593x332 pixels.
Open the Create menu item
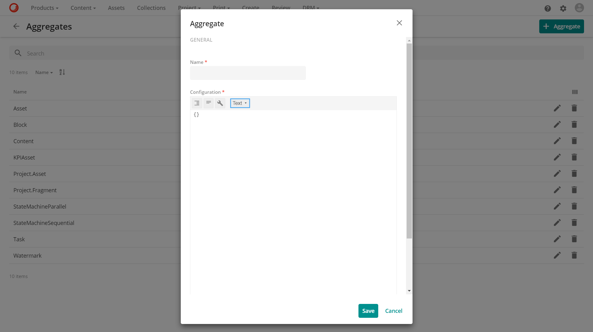click(250, 7)
